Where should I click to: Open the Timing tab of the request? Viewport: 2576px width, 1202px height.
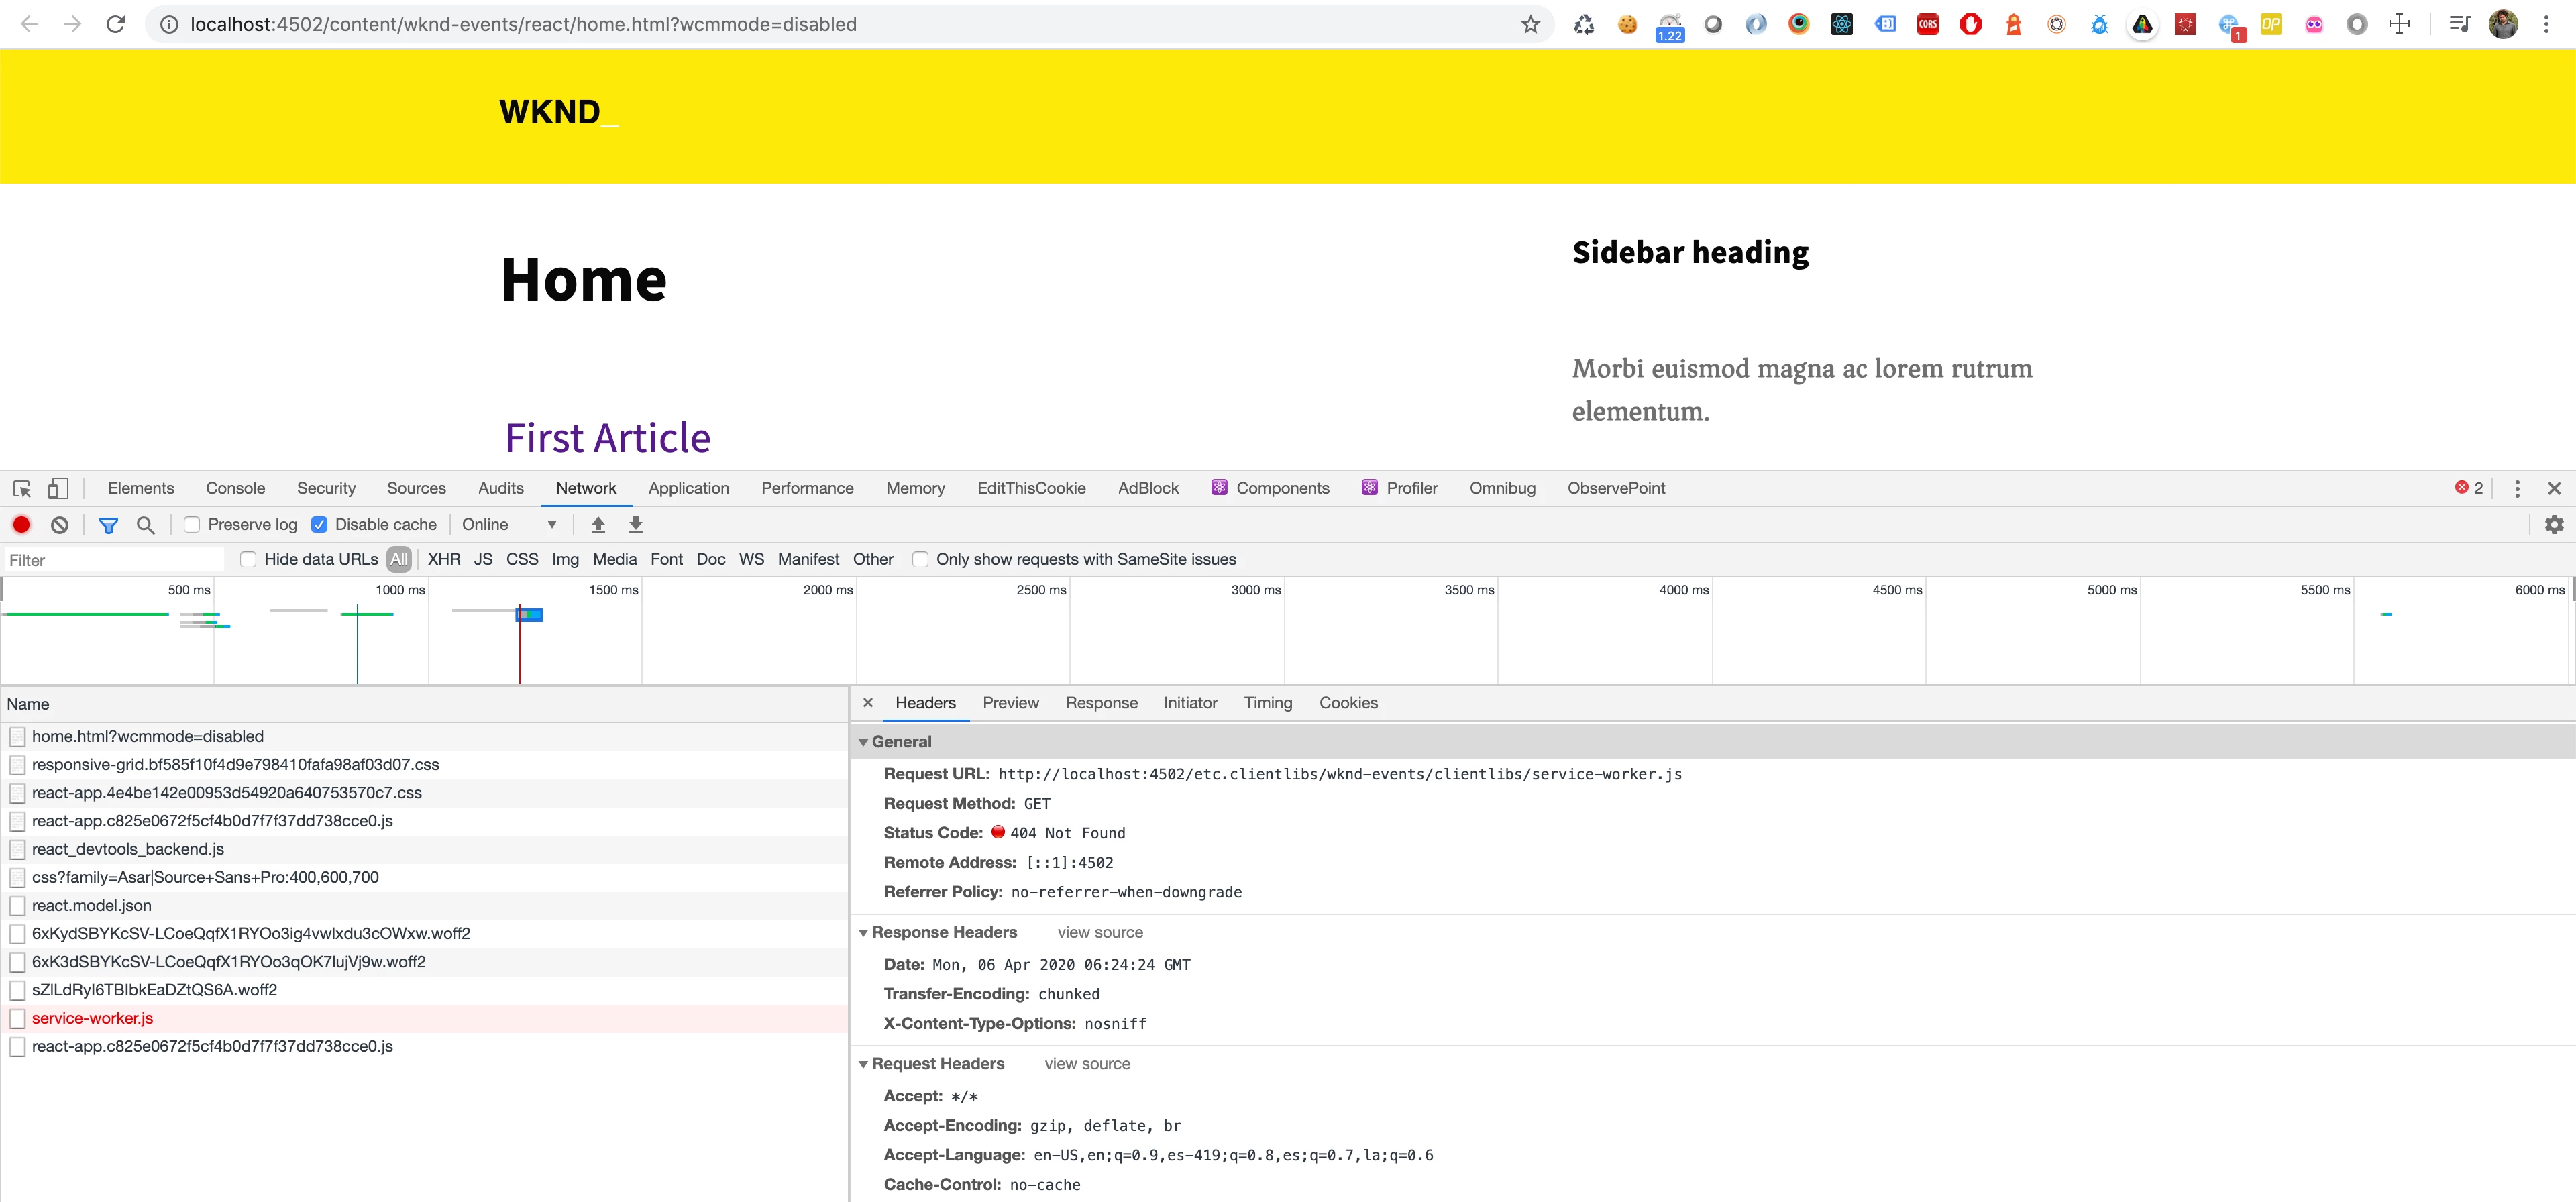coord(1267,703)
